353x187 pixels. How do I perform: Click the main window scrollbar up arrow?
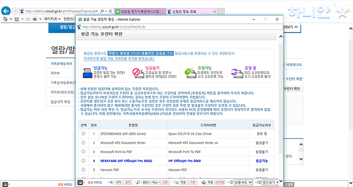351,28
